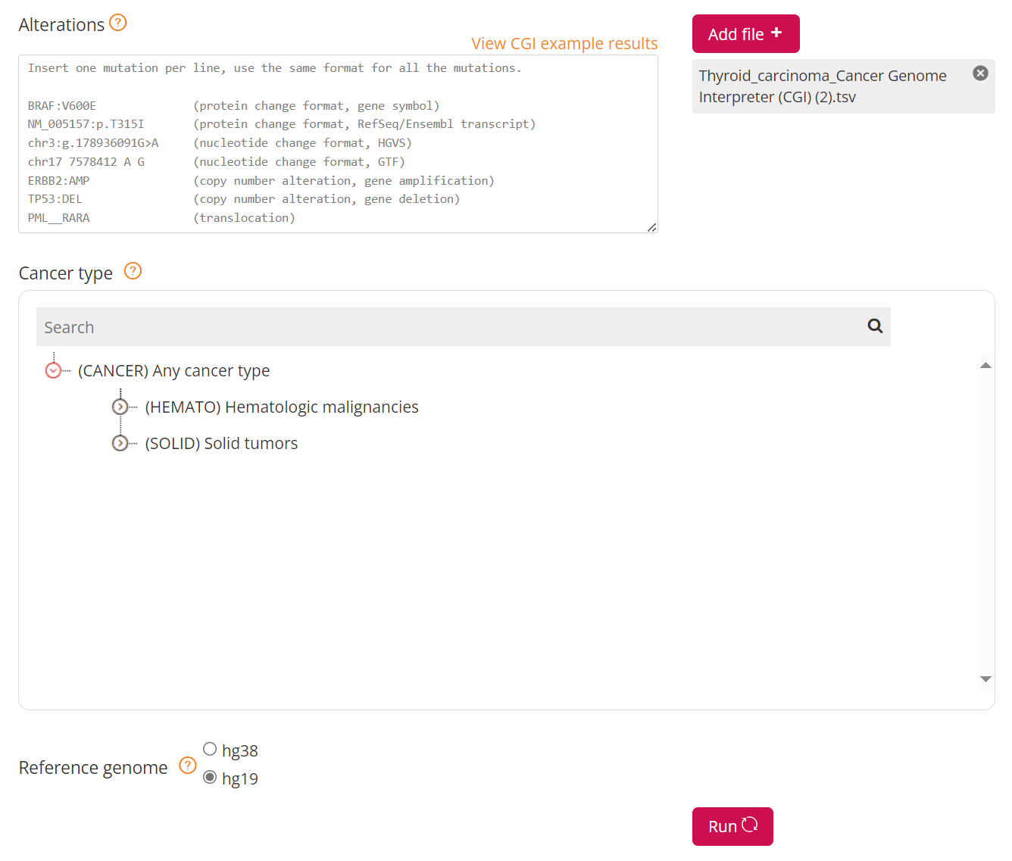Image resolution: width=1012 pixels, height=861 pixels.
Task: Click the Run button
Action: pos(732,826)
